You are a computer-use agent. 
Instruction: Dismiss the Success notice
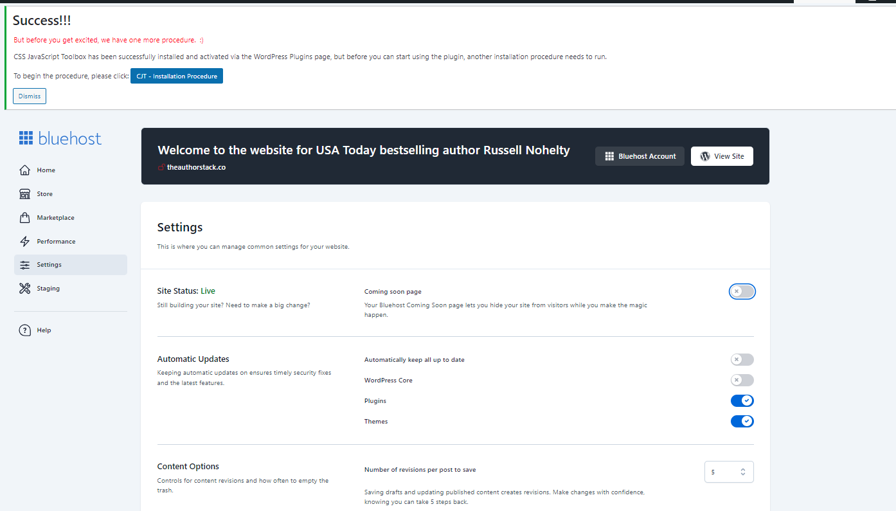pos(30,96)
